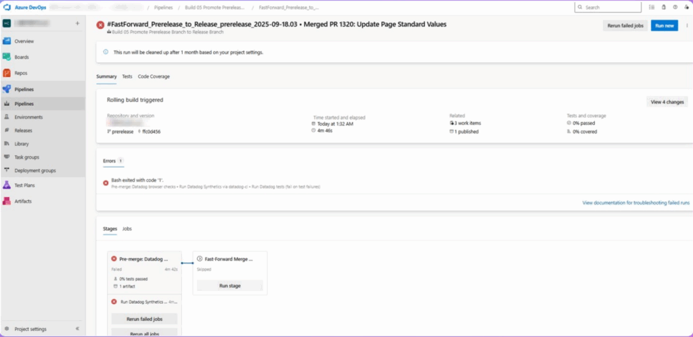This screenshot has width=693, height=337.
Task: Click the plus icon next to project name
Action: [x=77, y=23]
